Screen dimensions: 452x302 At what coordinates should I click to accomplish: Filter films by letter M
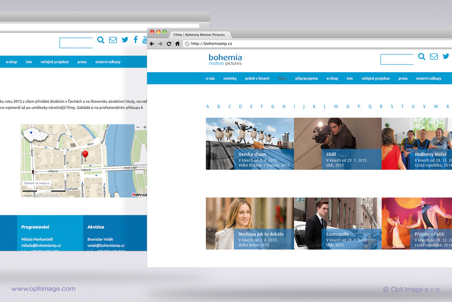pos(336,107)
